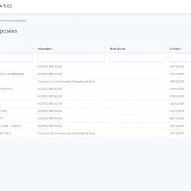
Task: Click the 'ormations proposées' breadcrumb text
Action: point(13,21)
